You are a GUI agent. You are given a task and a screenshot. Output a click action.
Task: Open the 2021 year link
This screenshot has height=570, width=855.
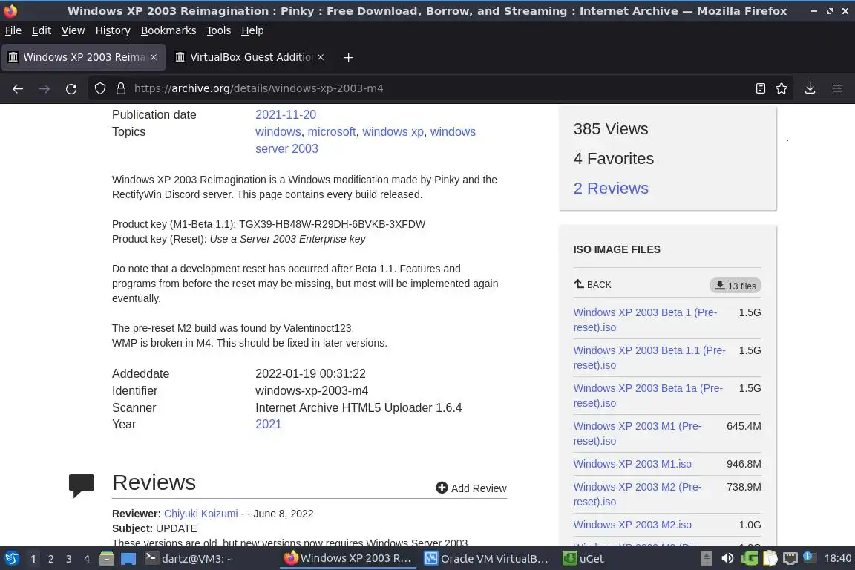(x=268, y=424)
